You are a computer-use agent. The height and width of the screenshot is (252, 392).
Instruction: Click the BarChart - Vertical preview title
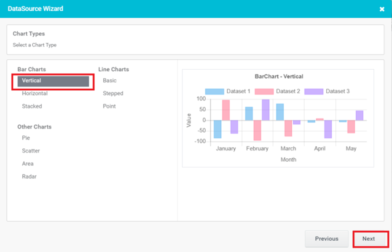(x=279, y=76)
